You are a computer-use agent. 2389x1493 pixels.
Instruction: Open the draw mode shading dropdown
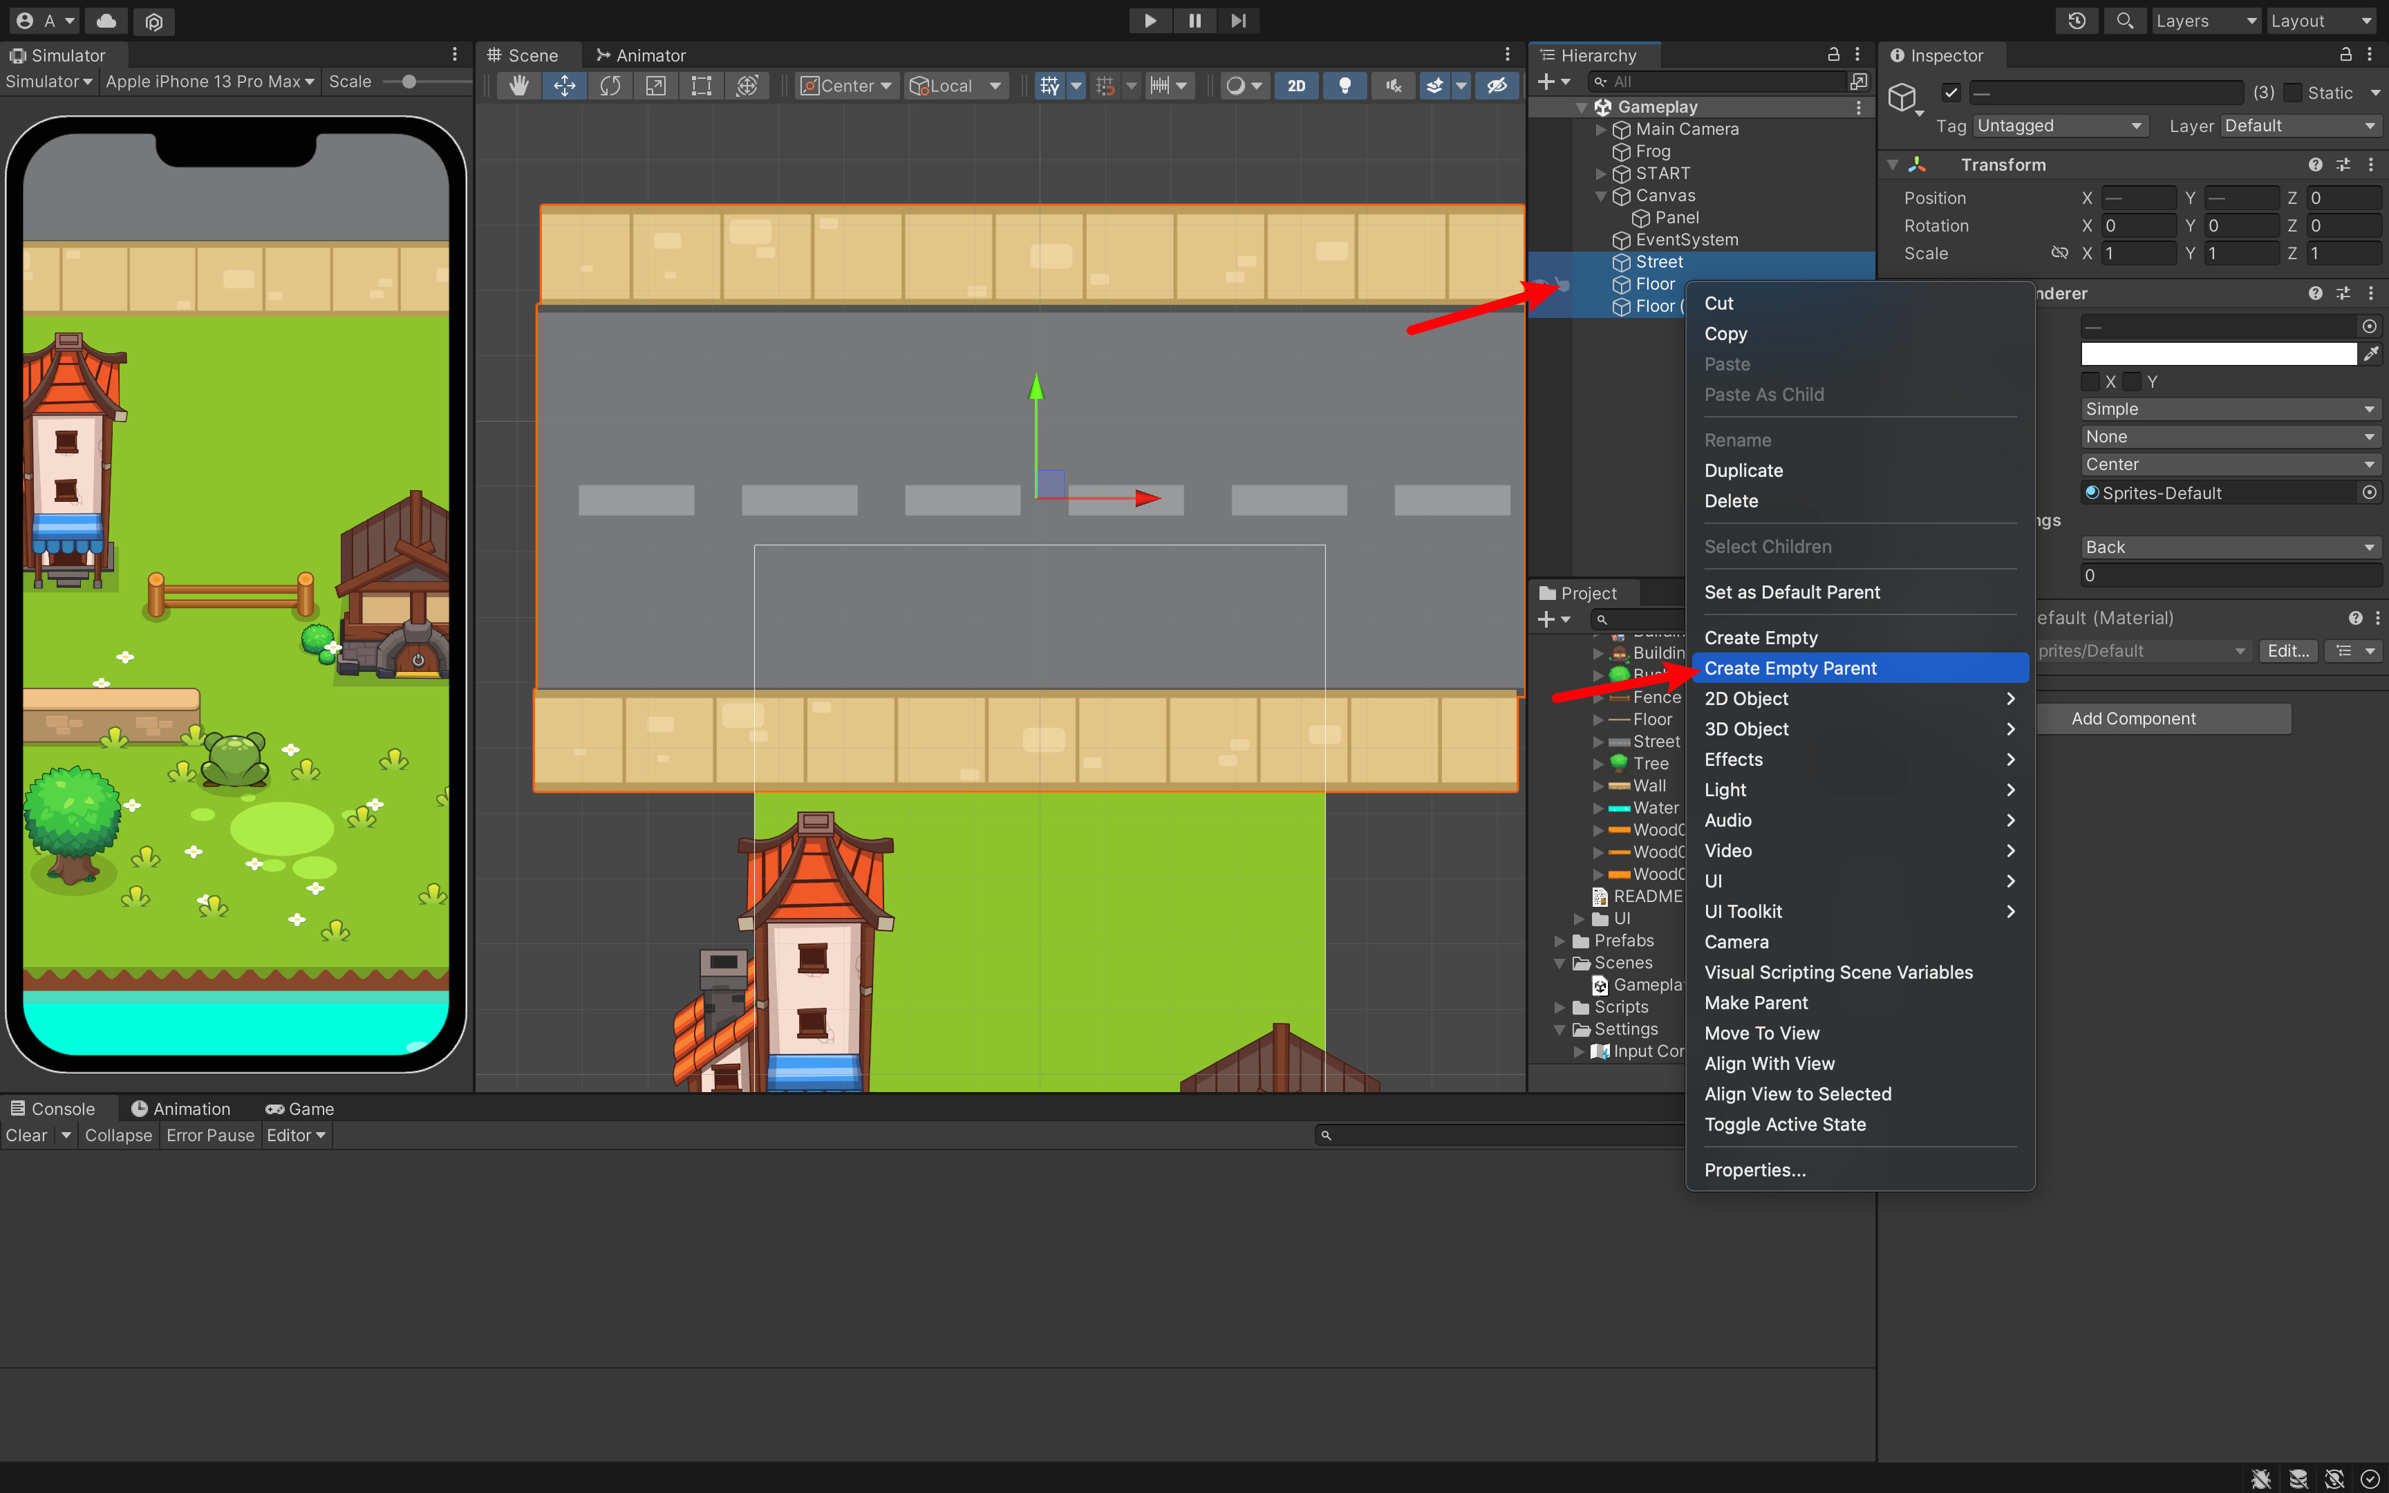[x=1243, y=86]
